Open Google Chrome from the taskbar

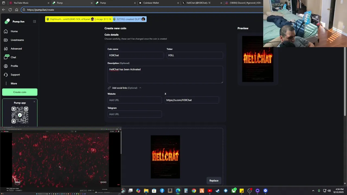194,191
